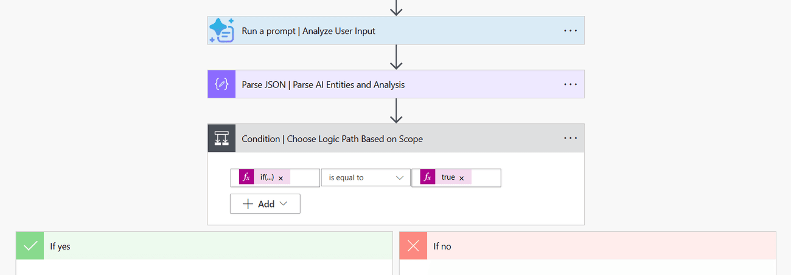Click the fx icon on if(...) token
Image resolution: width=791 pixels, height=275 pixels.
click(x=246, y=177)
